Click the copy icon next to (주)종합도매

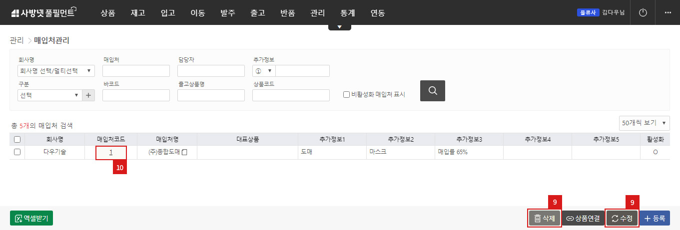pos(184,152)
